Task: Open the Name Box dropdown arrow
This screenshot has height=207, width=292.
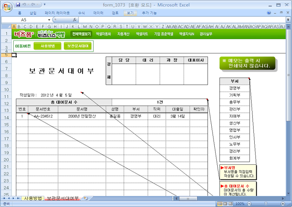Action: (x=49, y=20)
